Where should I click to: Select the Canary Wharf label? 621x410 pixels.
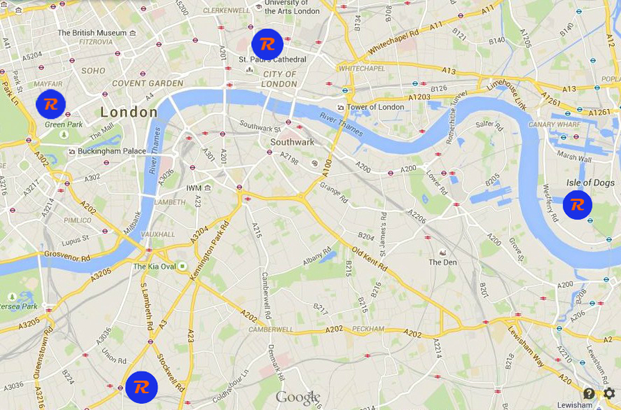(x=554, y=124)
